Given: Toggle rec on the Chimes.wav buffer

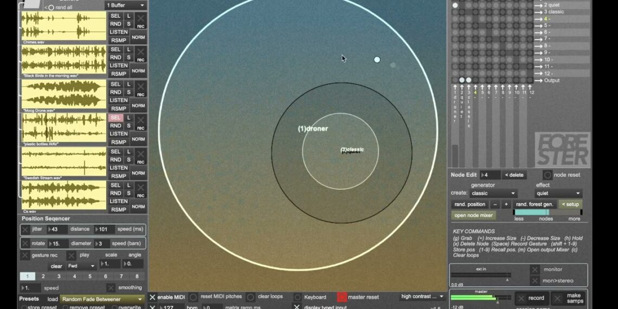Looking at the screenshot, I should [140, 22].
